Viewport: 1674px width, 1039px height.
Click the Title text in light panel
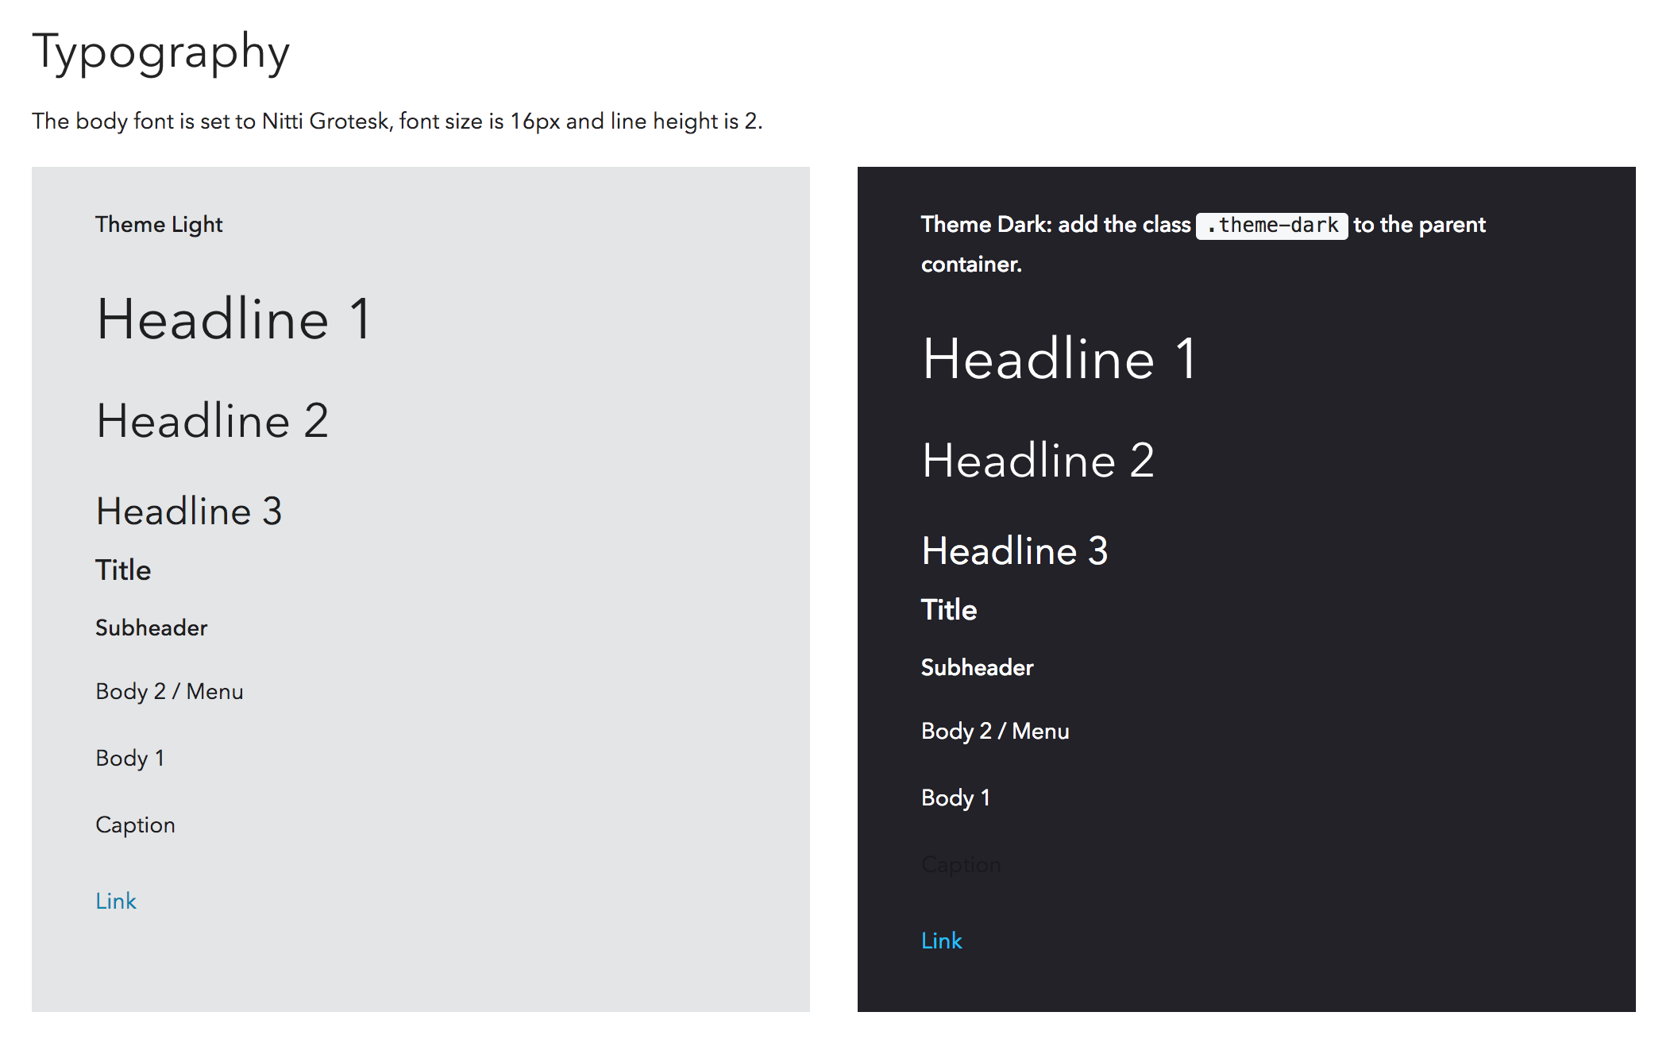pos(123,570)
